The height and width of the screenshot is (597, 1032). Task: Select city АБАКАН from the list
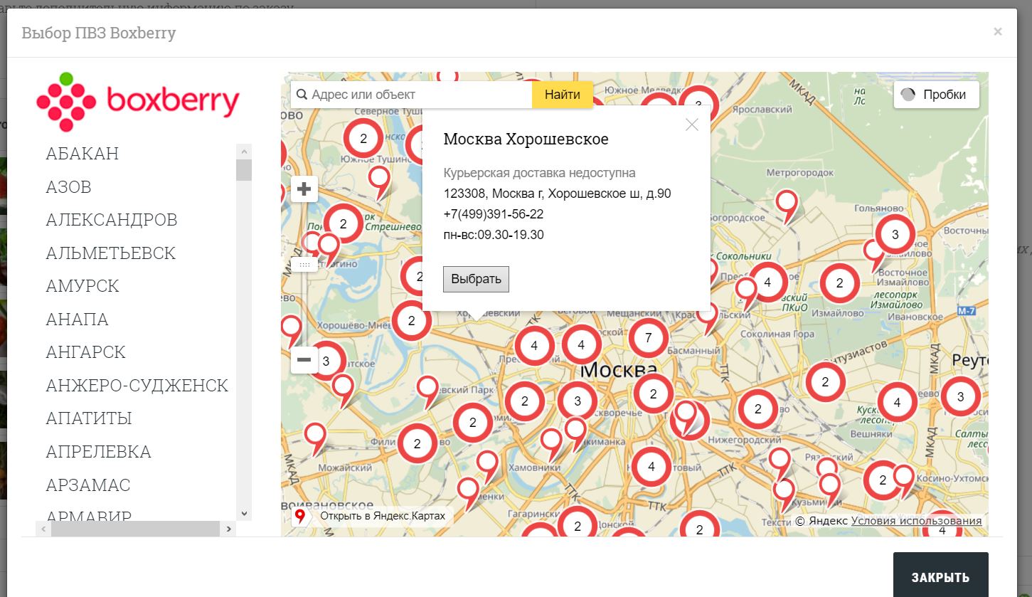(83, 154)
